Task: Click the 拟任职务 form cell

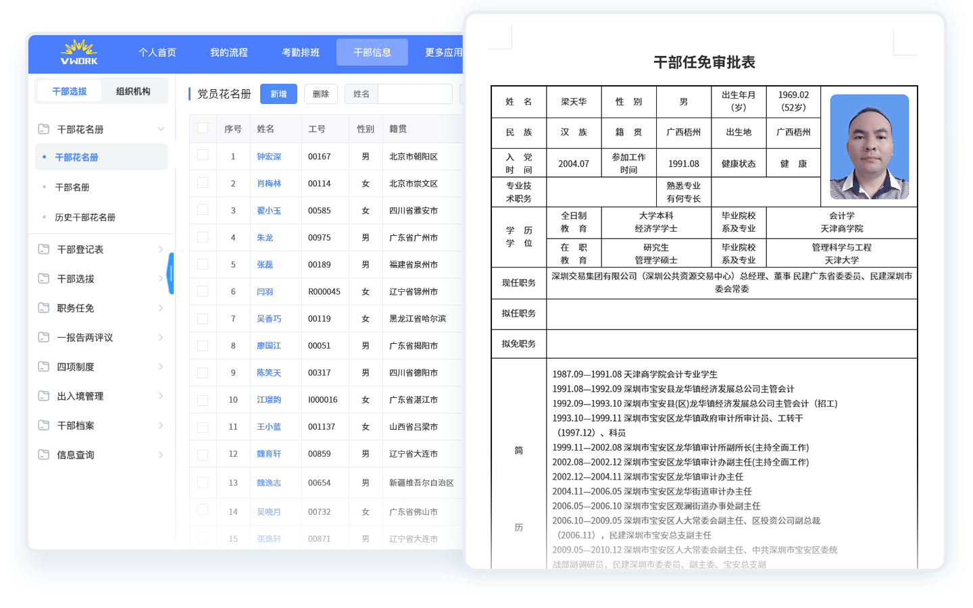Action: [519, 313]
